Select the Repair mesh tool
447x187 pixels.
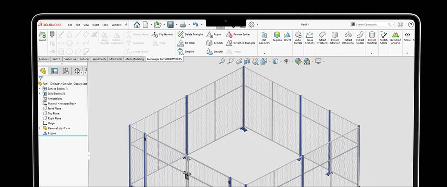pyautogui.click(x=214, y=34)
